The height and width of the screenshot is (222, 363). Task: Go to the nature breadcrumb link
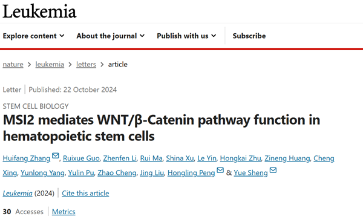13,64
